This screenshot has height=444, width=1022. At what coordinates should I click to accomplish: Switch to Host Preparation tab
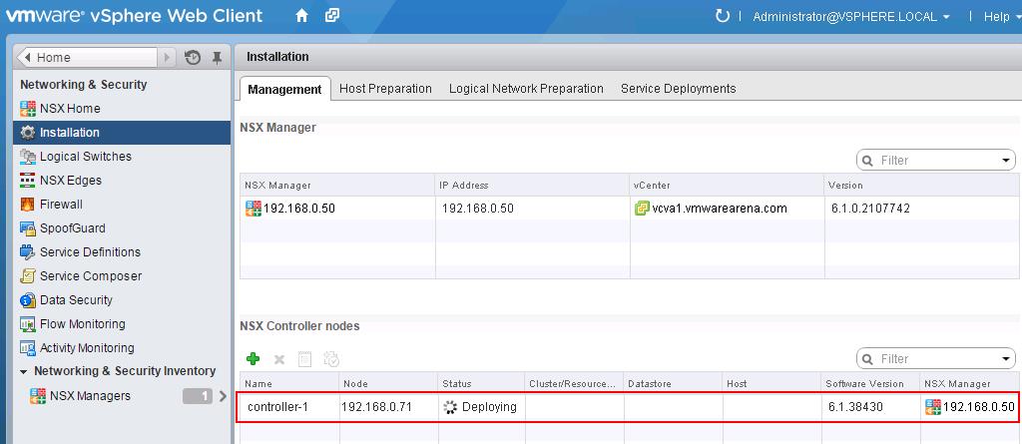[x=386, y=89]
